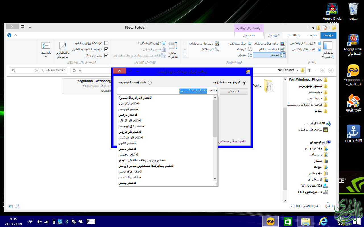Open recent locations dropdown near navigation arrows
Image resolution: width=364 pixels, height=227 pixels.
click(x=316, y=70)
